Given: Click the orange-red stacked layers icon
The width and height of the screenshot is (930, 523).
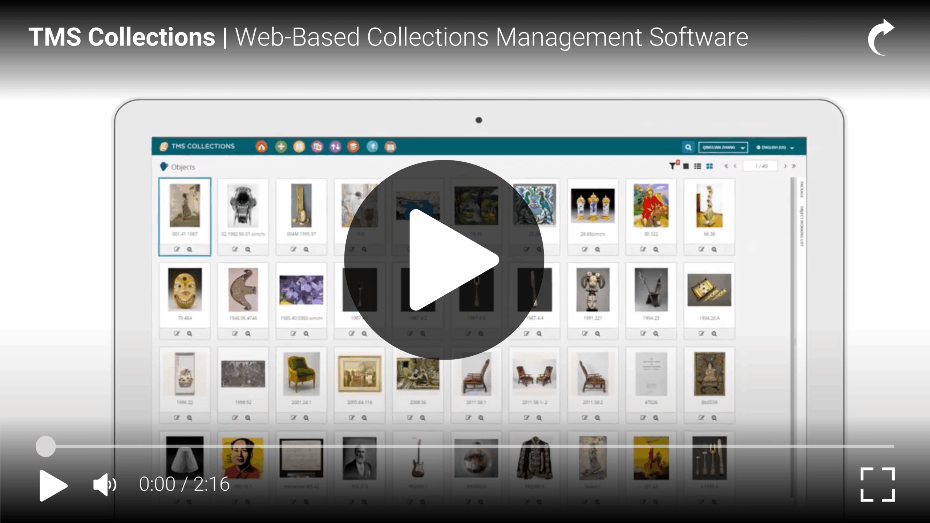Looking at the screenshot, I should tap(353, 147).
